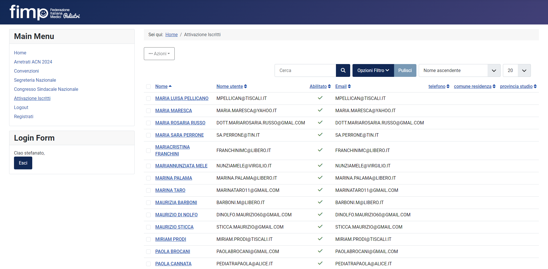Open the Azioni dropdown menu
The height and width of the screenshot is (269, 548).
159,54
